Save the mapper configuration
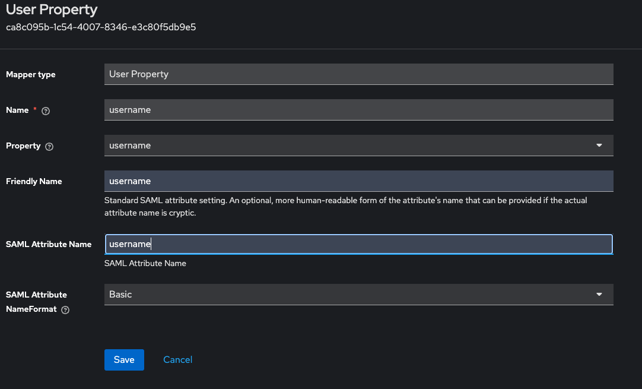The height and width of the screenshot is (389, 642). pyautogui.click(x=124, y=360)
